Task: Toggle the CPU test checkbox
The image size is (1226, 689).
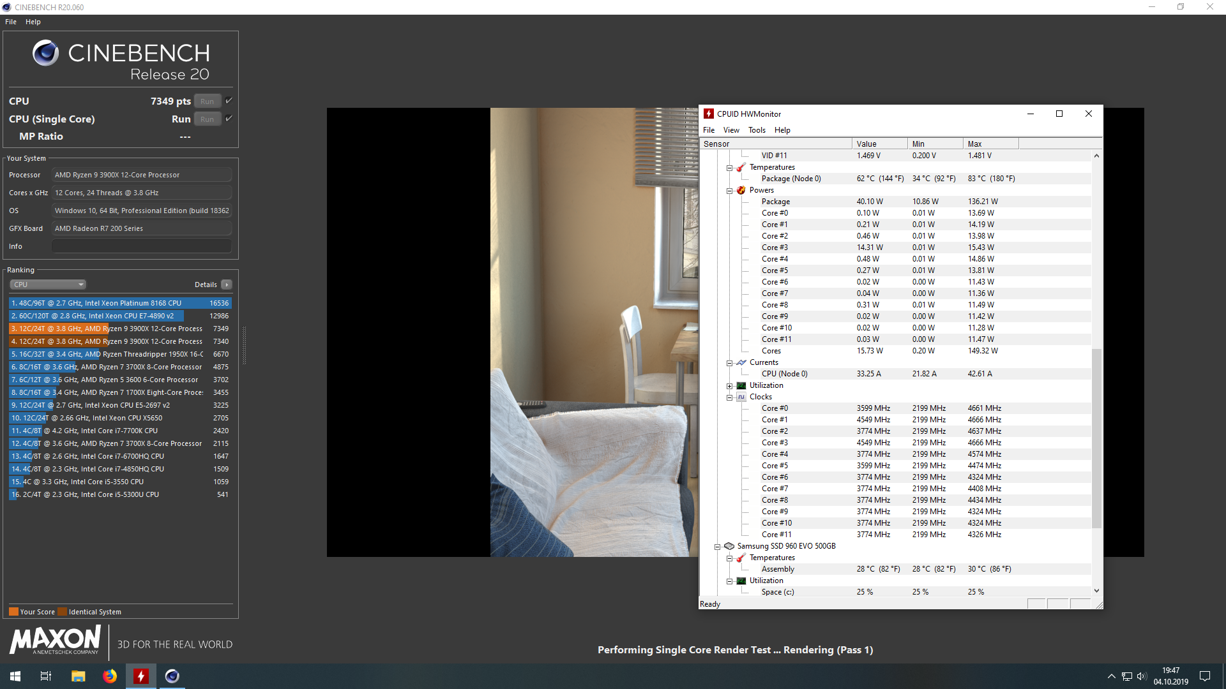Action: tap(229, 101)
